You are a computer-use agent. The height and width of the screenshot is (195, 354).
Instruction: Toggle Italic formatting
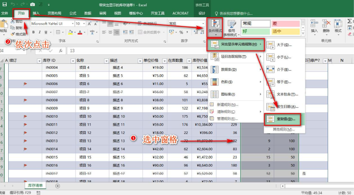tap(40, 32)
